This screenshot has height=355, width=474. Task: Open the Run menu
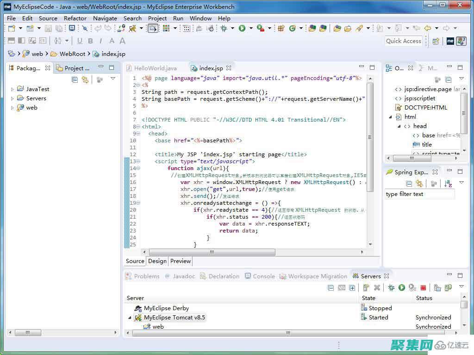tap(178, 18)
